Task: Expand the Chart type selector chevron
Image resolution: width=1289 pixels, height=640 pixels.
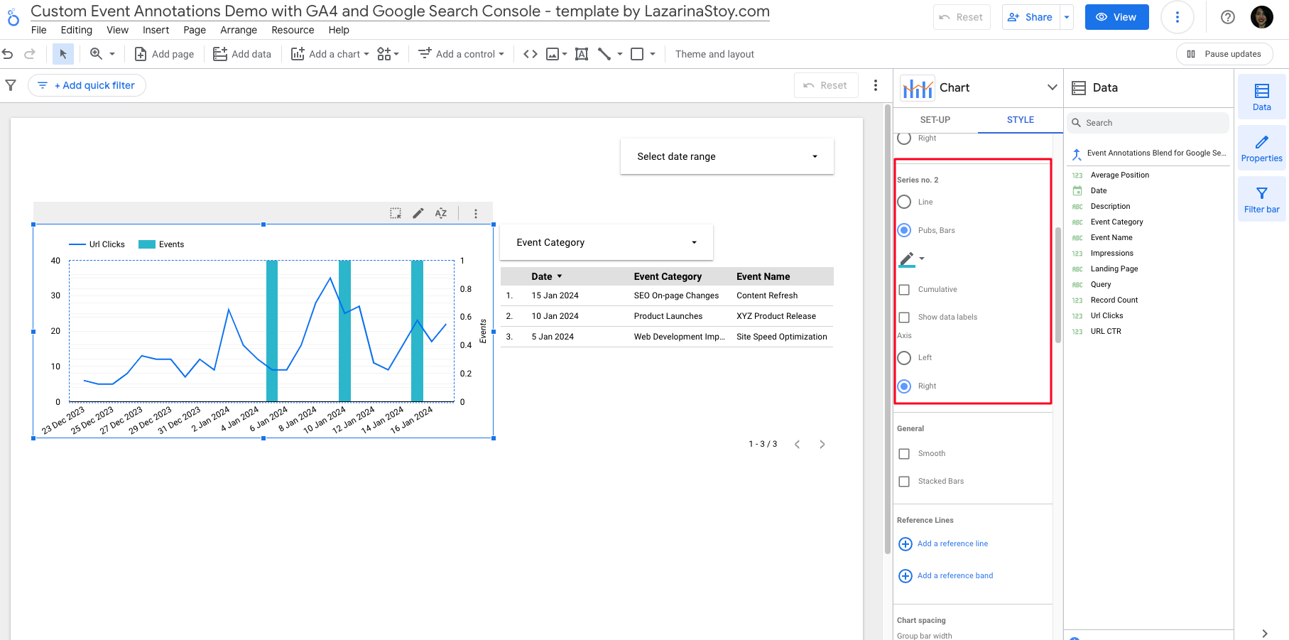Action: point(1051,87)
